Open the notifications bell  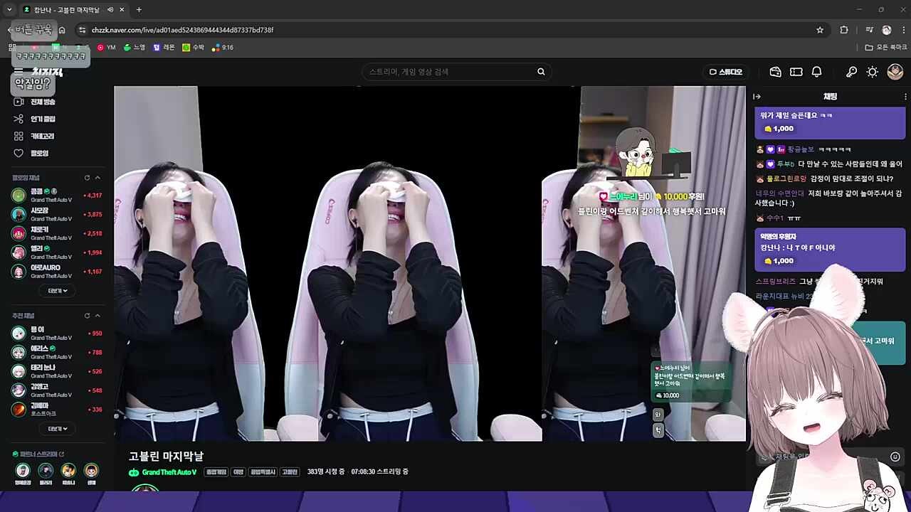coord(817,72)
